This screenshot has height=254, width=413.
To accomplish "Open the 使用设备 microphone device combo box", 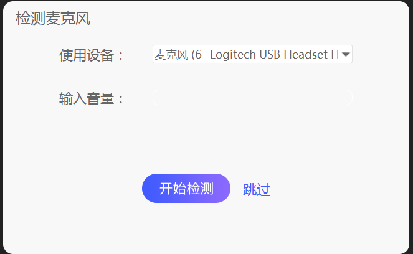I will (x=252, y=54).
